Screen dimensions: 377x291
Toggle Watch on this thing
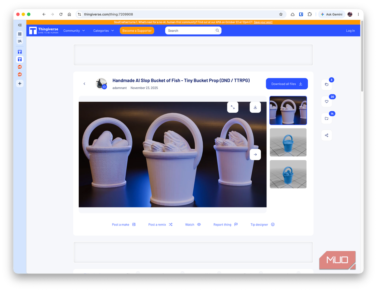193,225
